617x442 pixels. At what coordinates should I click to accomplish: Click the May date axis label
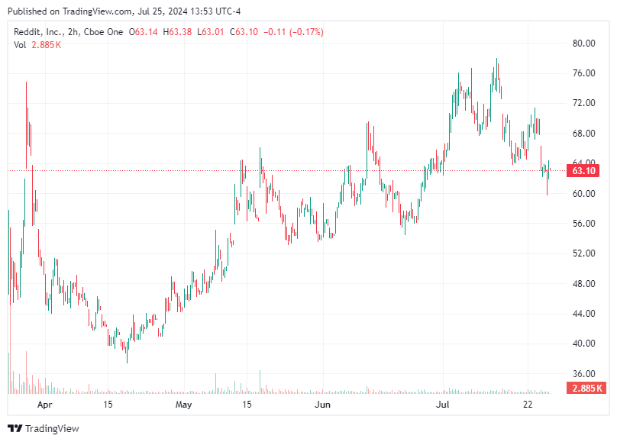click(x=183, y=405)
